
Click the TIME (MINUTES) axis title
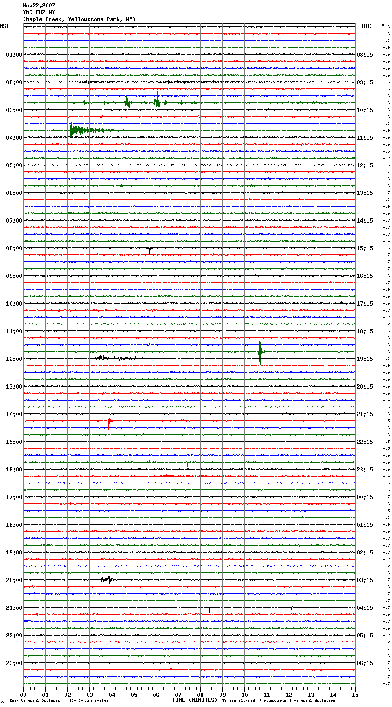click(195, 700)
